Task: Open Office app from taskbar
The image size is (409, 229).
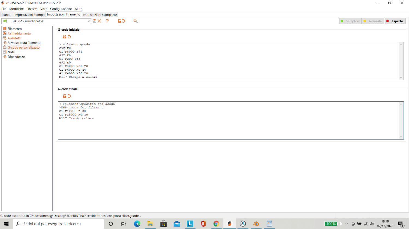Action: pyautogui.click(x=203, y=224)
